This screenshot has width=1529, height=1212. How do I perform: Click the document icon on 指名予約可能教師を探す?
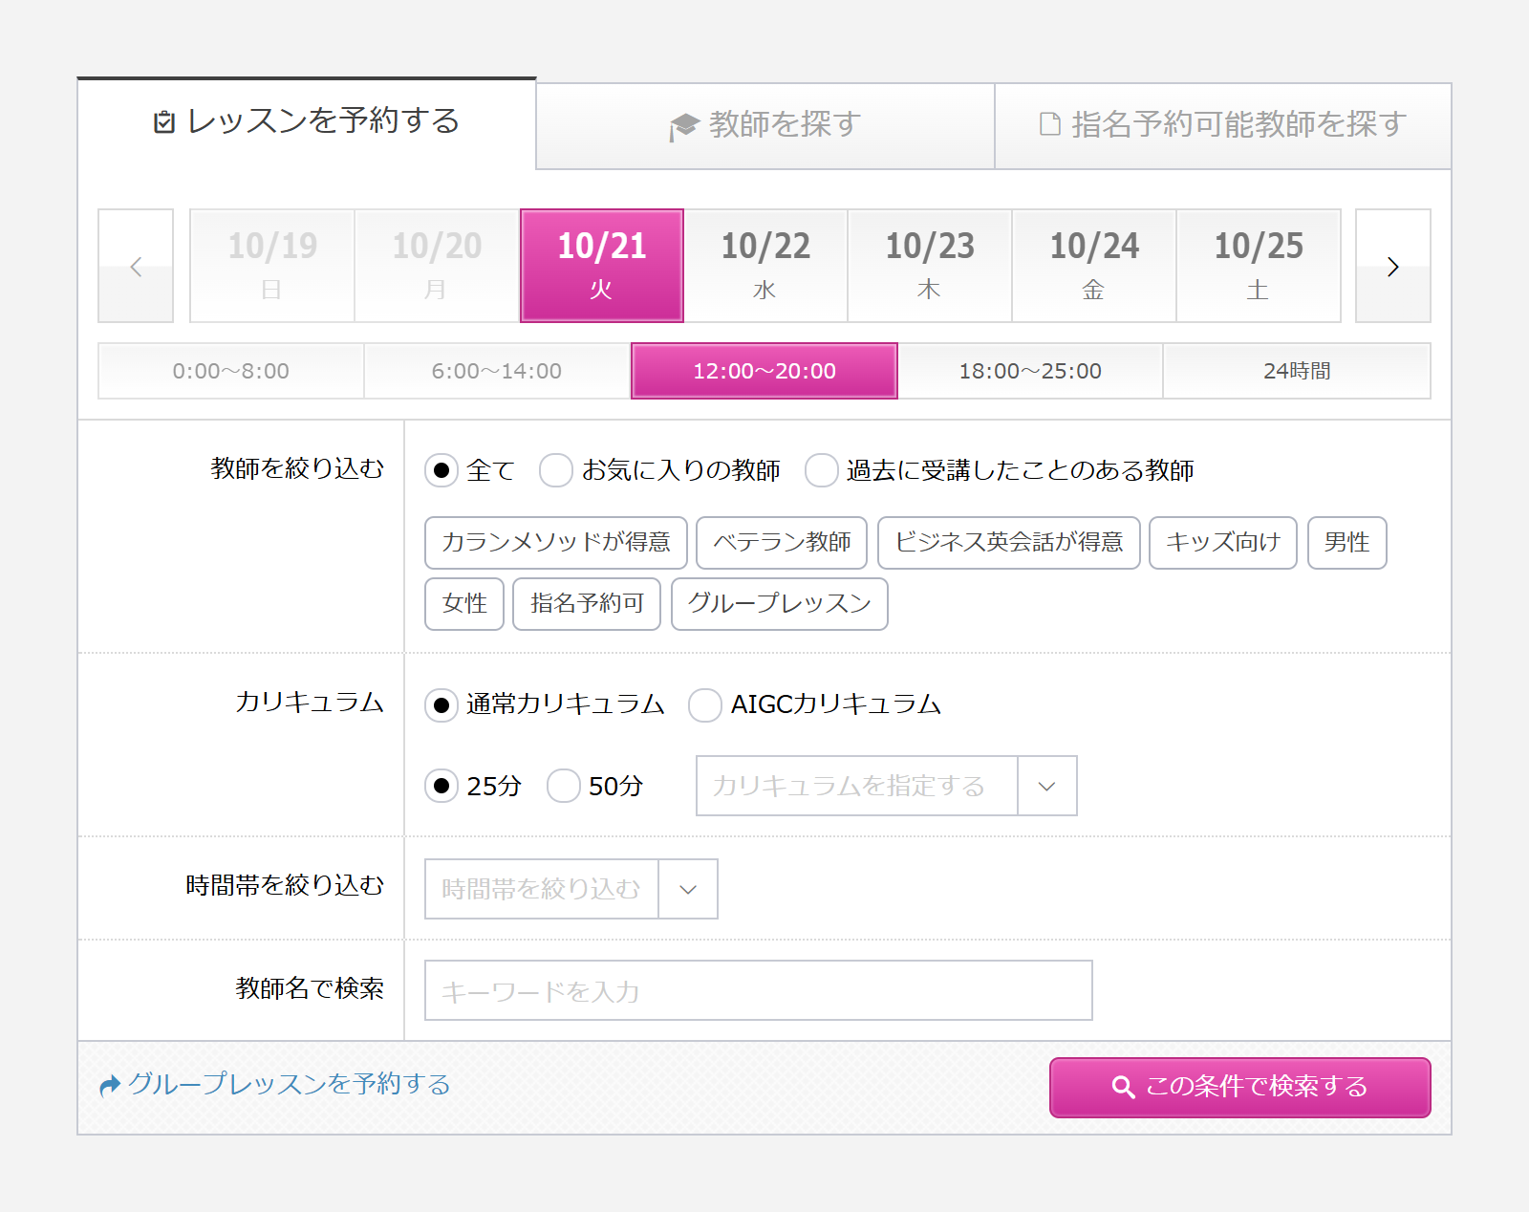coord(1049,124)
